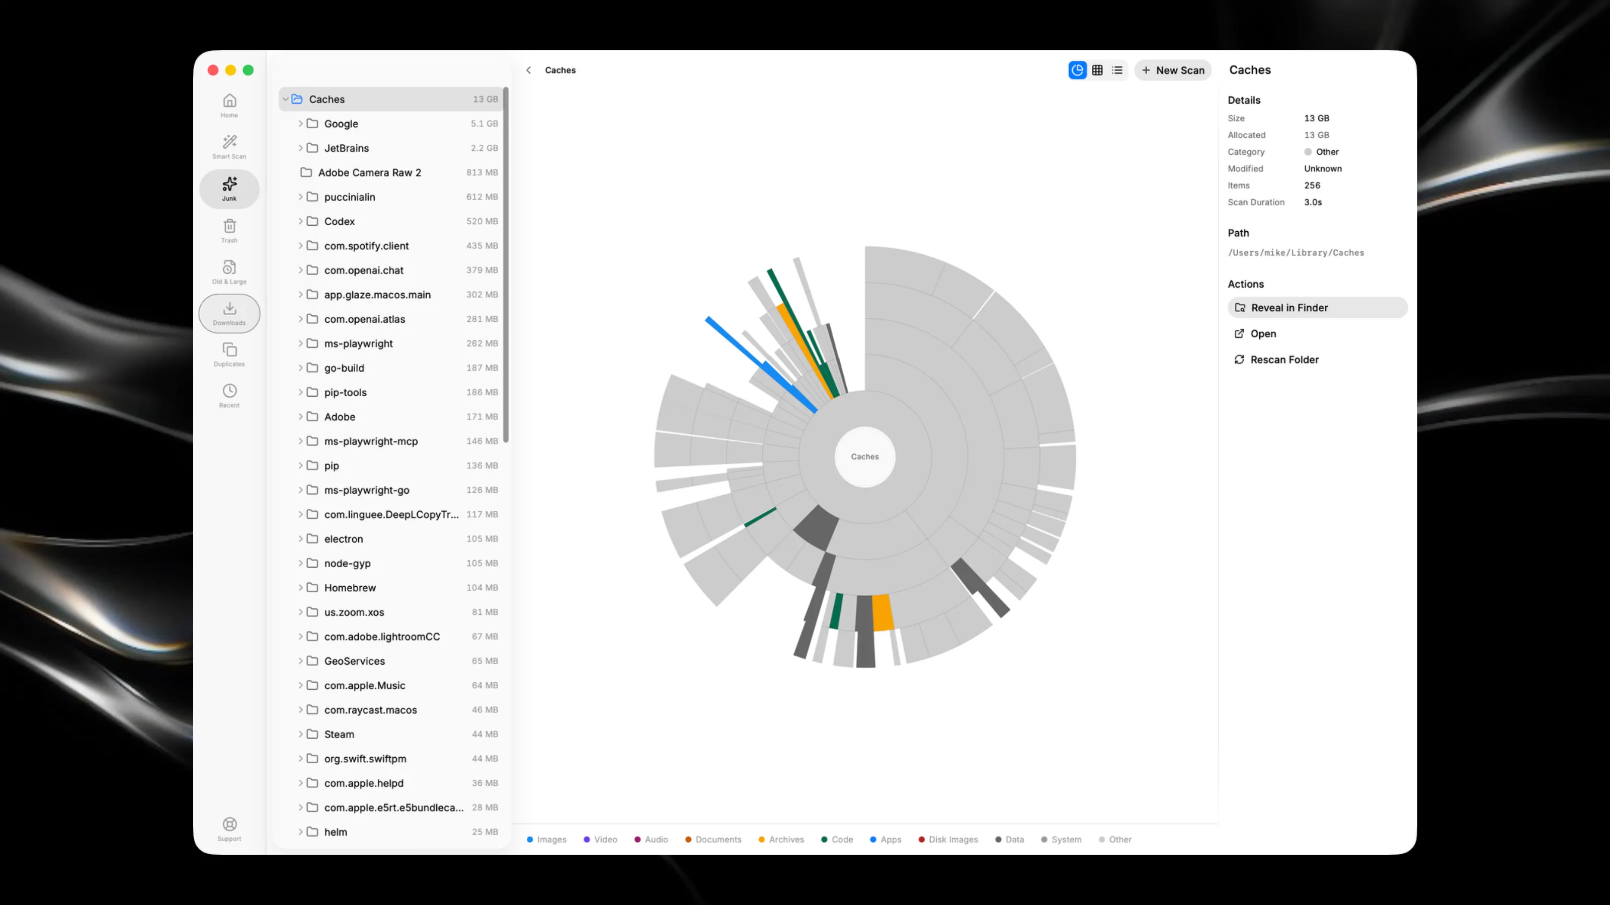Image resolution: width=1610 pixels, height=905 pixels.
Task: Select the ms-playwright-go row
Action: point(391,490)
